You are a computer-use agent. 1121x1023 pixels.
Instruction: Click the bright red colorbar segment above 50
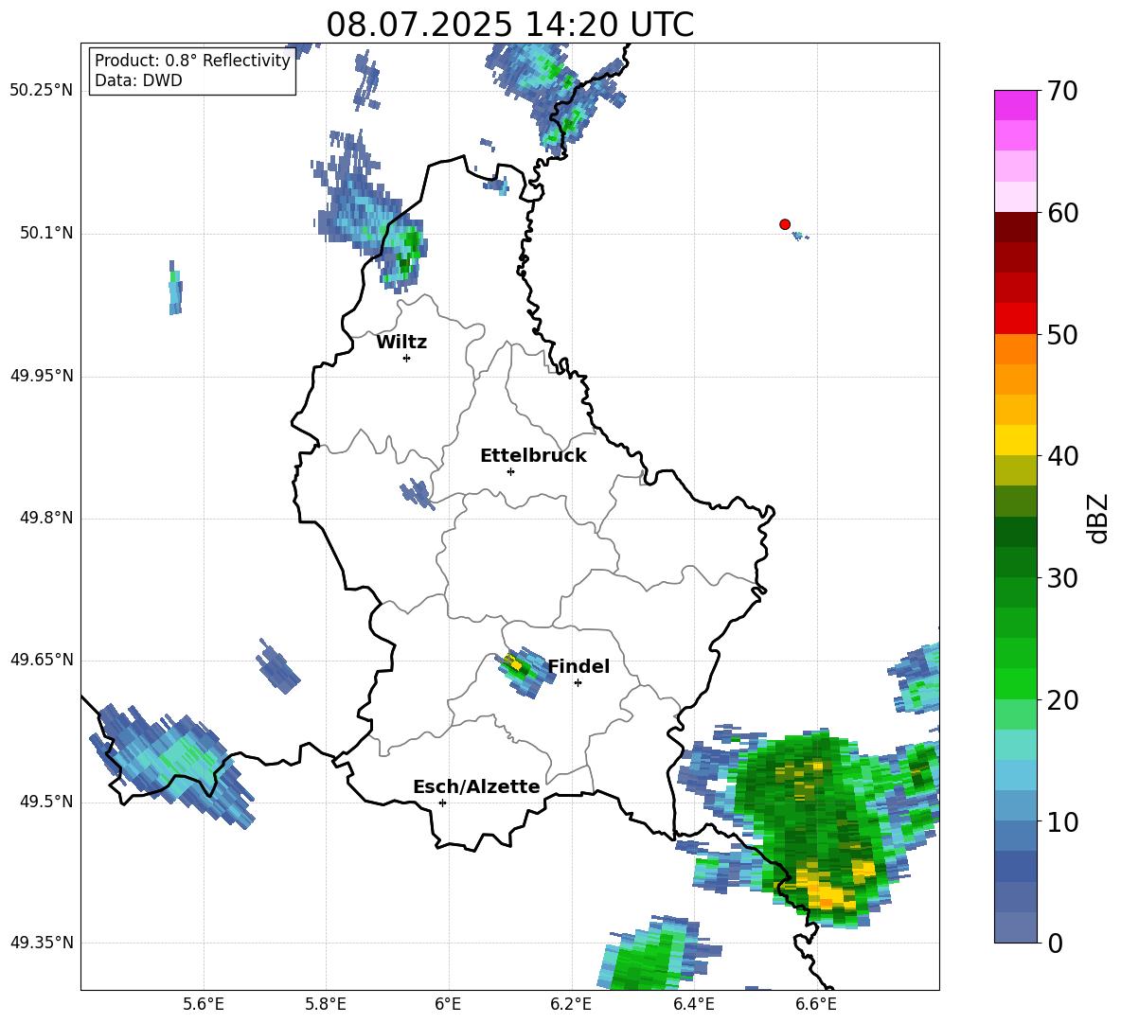click(1015, 319)
